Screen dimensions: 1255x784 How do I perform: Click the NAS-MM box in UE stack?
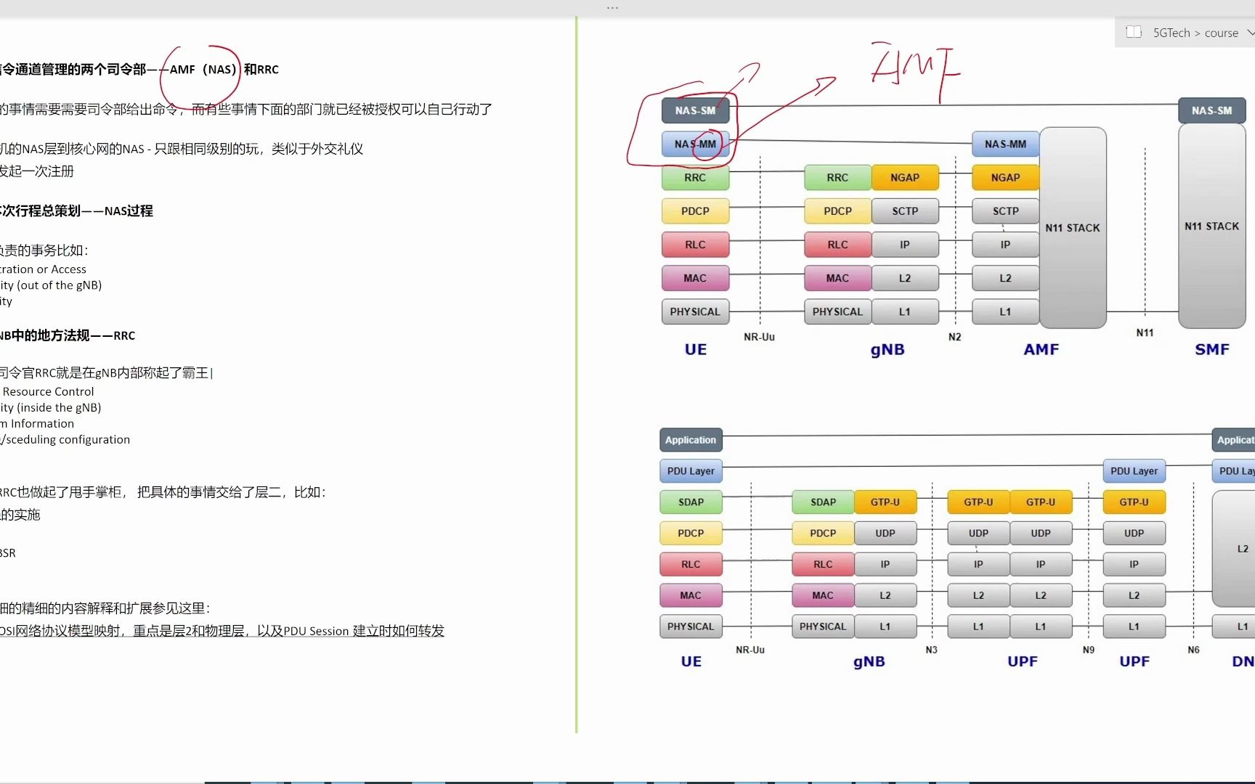695,144
